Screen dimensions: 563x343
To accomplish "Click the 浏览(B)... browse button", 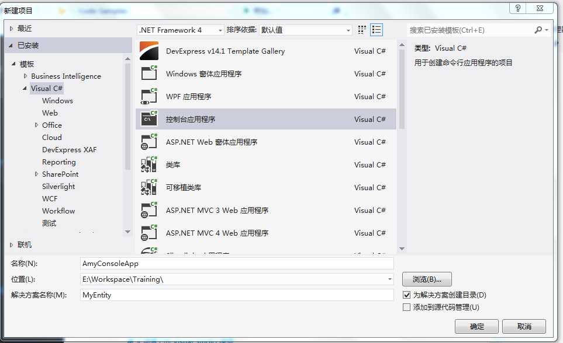I will pos(427,279).
